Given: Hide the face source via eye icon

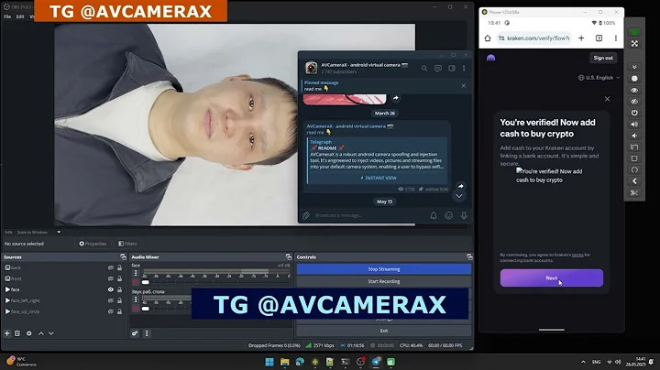Looking at the screenshot, I should (x=111, y=289).
